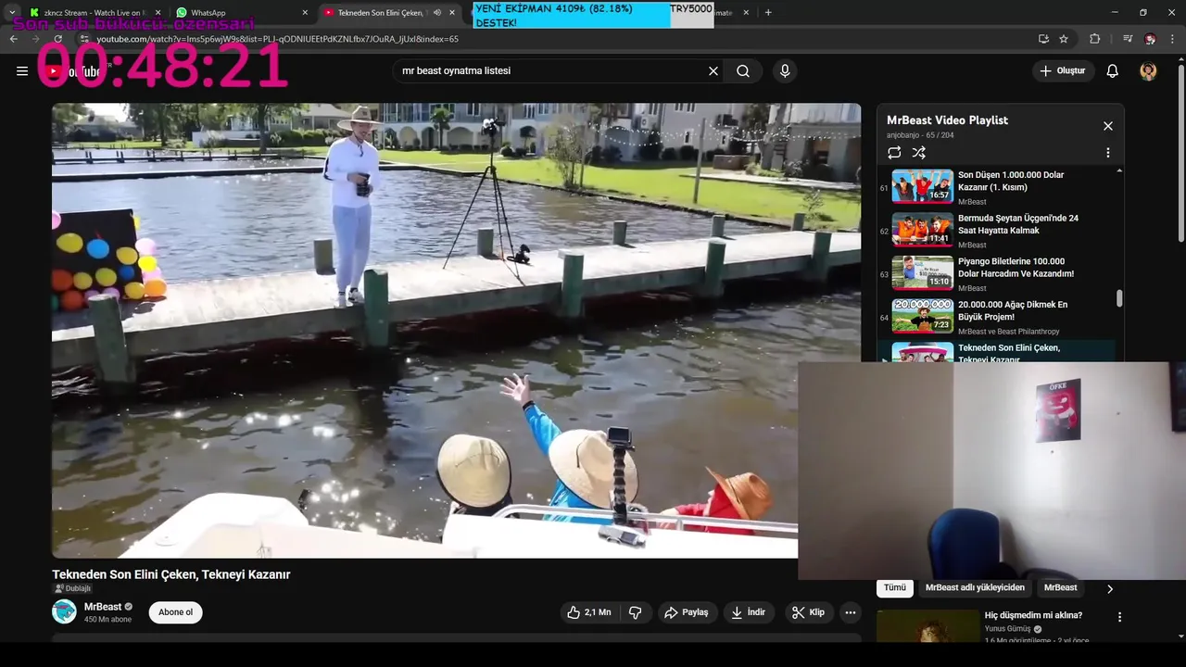The width and height of the screenshot is (1186, 667).
Task: Click the Oluştur create button
Action: [x=1064, y=71]
